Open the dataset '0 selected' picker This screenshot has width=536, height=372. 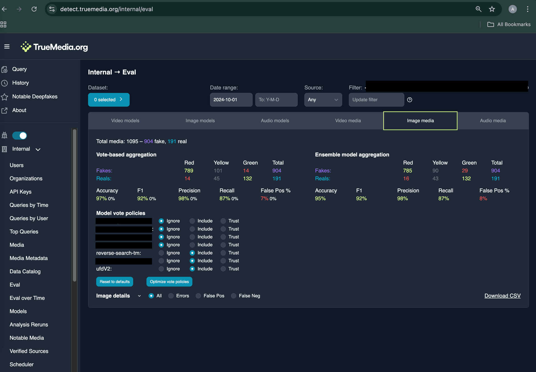(109, 100)
